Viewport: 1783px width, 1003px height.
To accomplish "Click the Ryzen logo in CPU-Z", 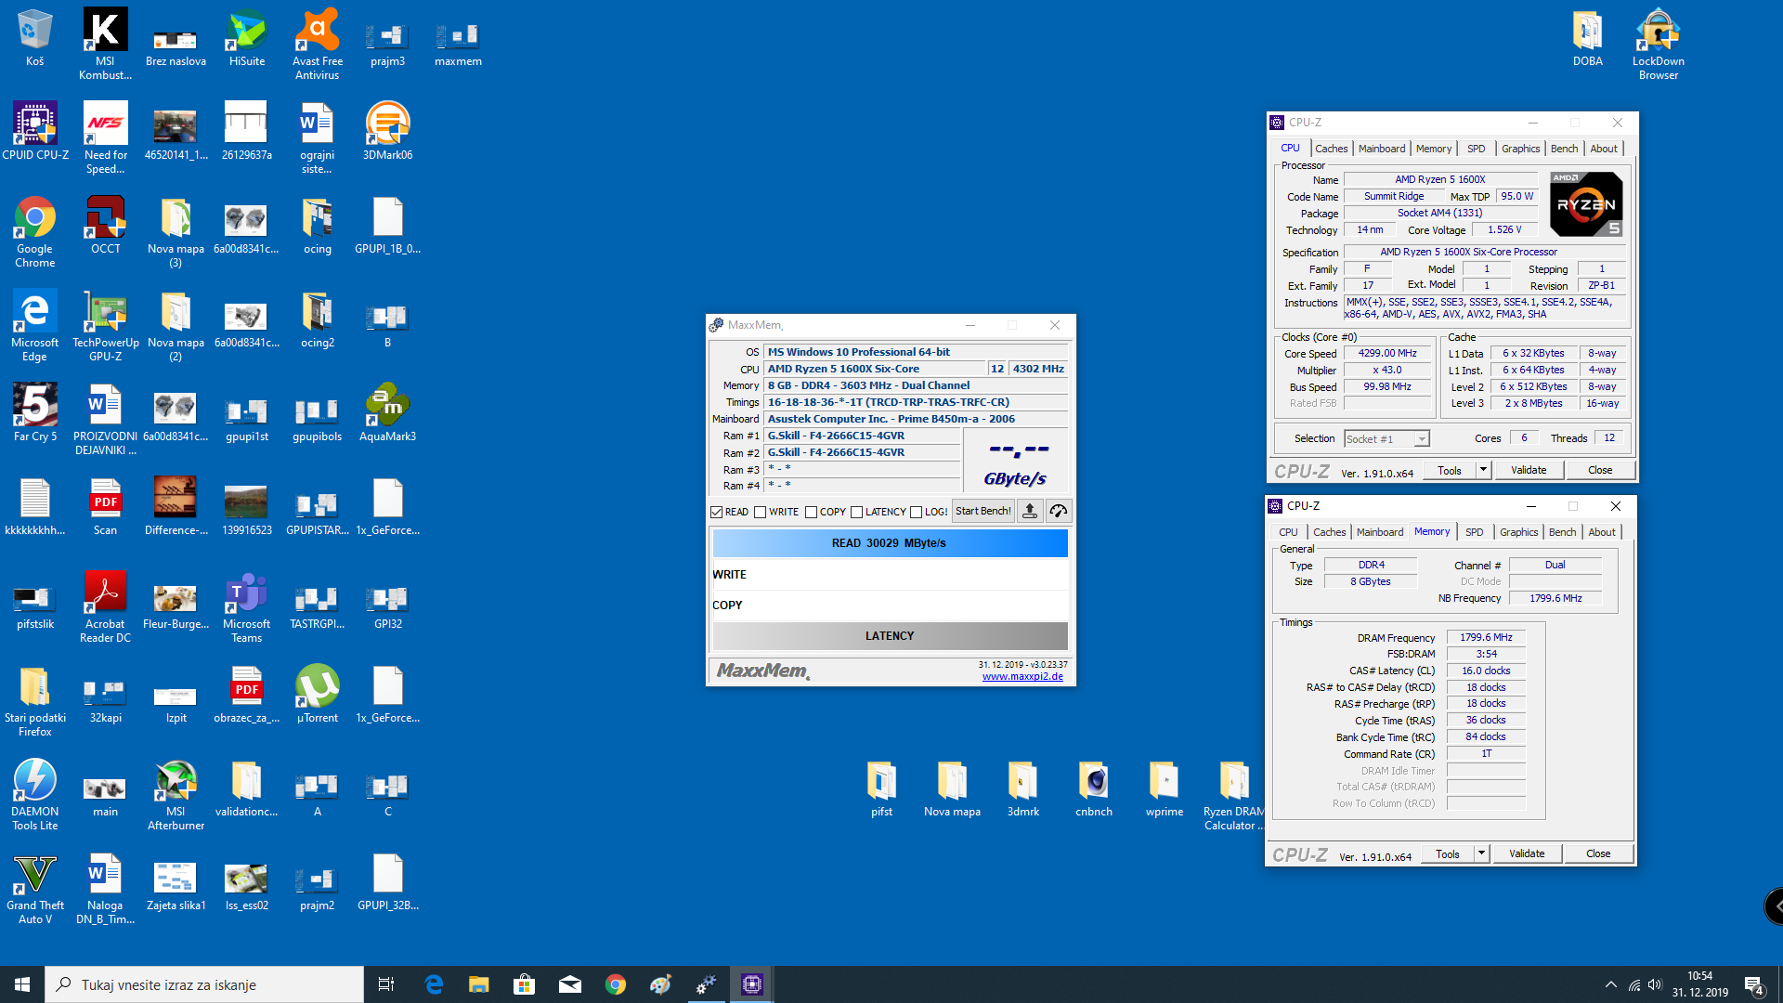I will tap(1586, 203).
